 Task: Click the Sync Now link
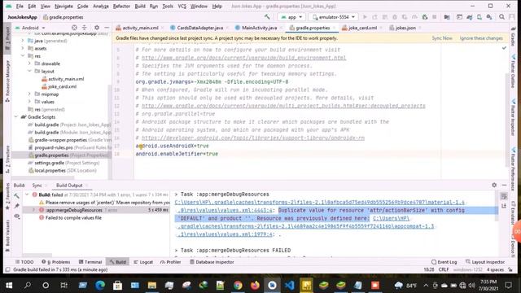442,38
